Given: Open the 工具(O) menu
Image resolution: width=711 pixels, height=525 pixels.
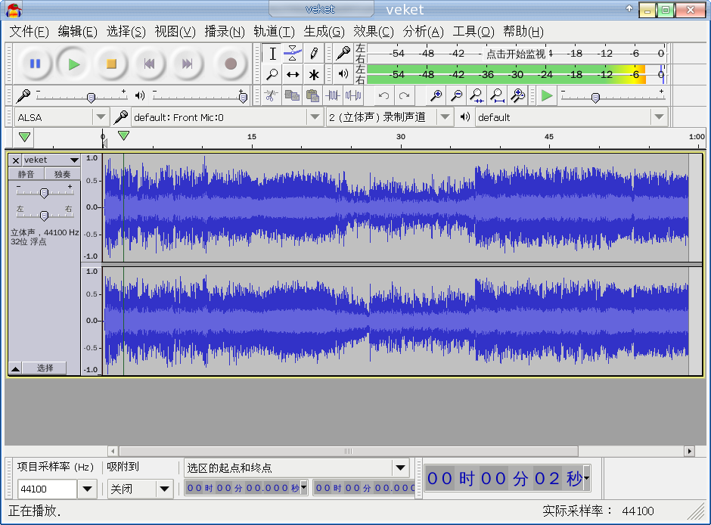Looking at the screenshot, I should [x=473, y=31].
